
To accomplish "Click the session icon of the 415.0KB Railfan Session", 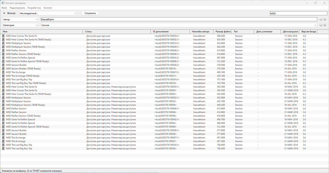I will coord(4,109).
